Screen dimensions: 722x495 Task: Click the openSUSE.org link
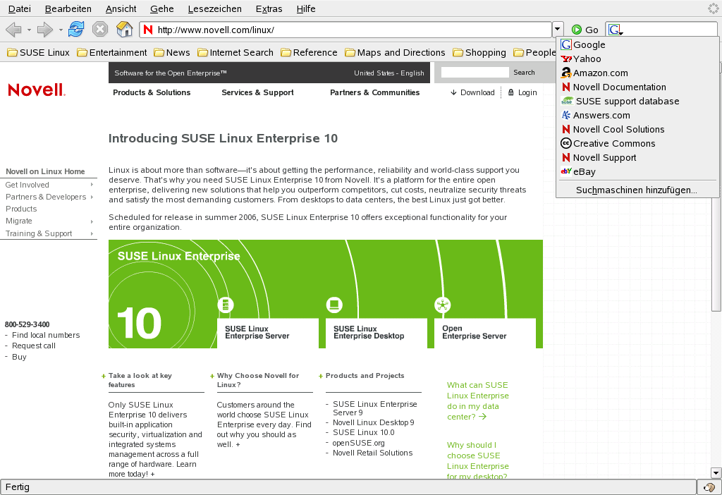click(359, 443)
